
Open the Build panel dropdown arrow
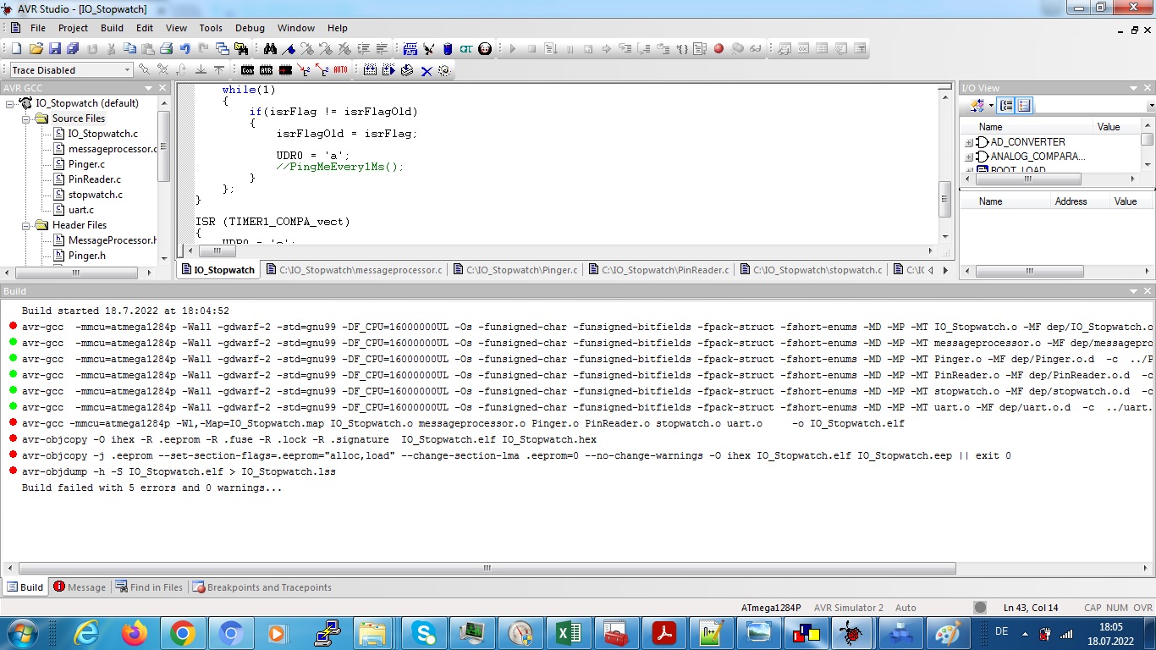pos(1133,291)
